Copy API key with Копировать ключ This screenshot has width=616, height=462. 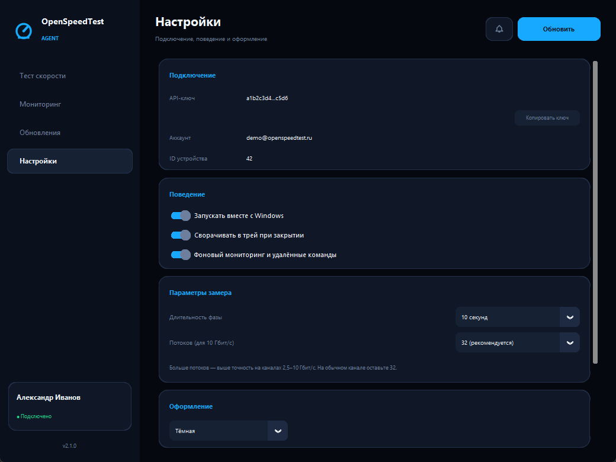point(547,118)
